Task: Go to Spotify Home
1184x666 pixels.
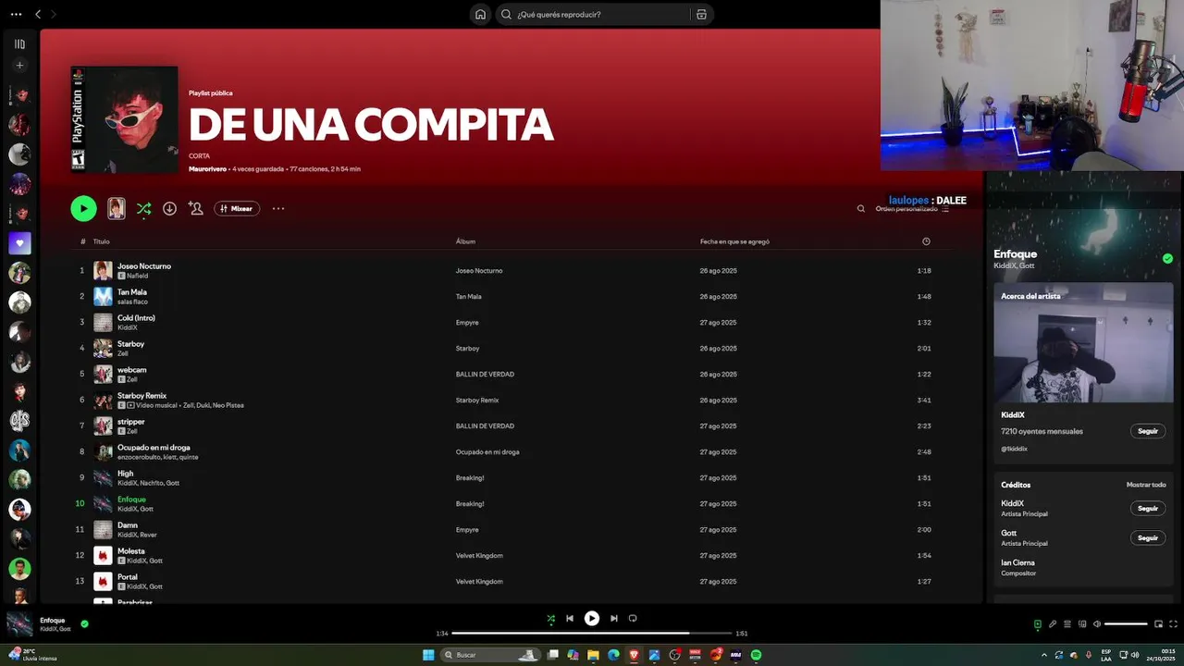Action: point(480,14)
